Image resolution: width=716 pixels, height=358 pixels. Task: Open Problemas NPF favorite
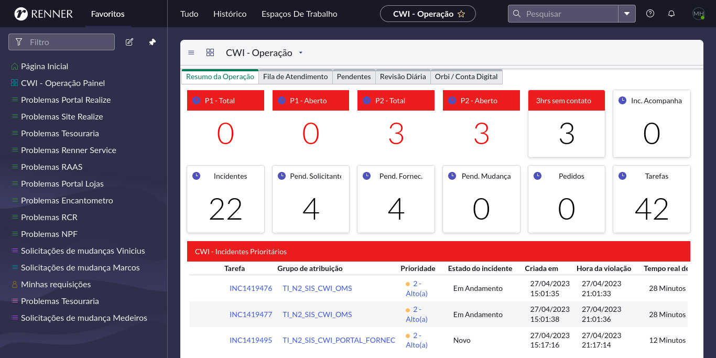click(x=49, y=234)
